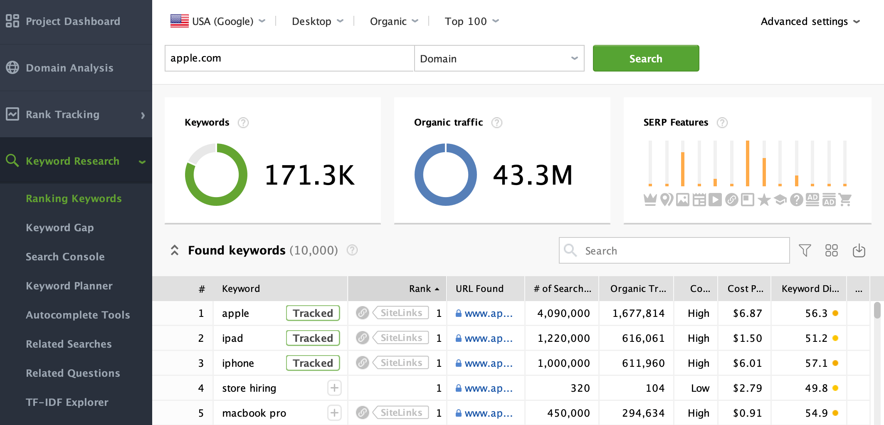Toggle Tracked status for ipad keyword
This screenshot has width=884, height=425.
click(x=313, y=338)
